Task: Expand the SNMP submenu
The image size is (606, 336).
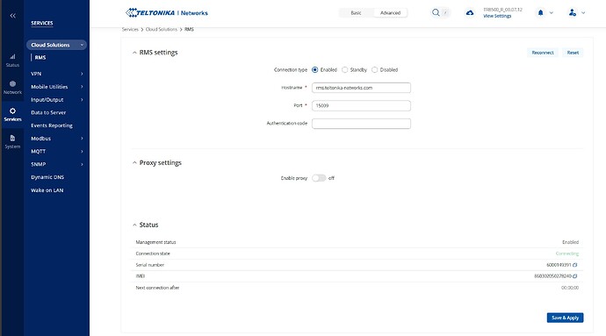Action: (x=82, y=164)
